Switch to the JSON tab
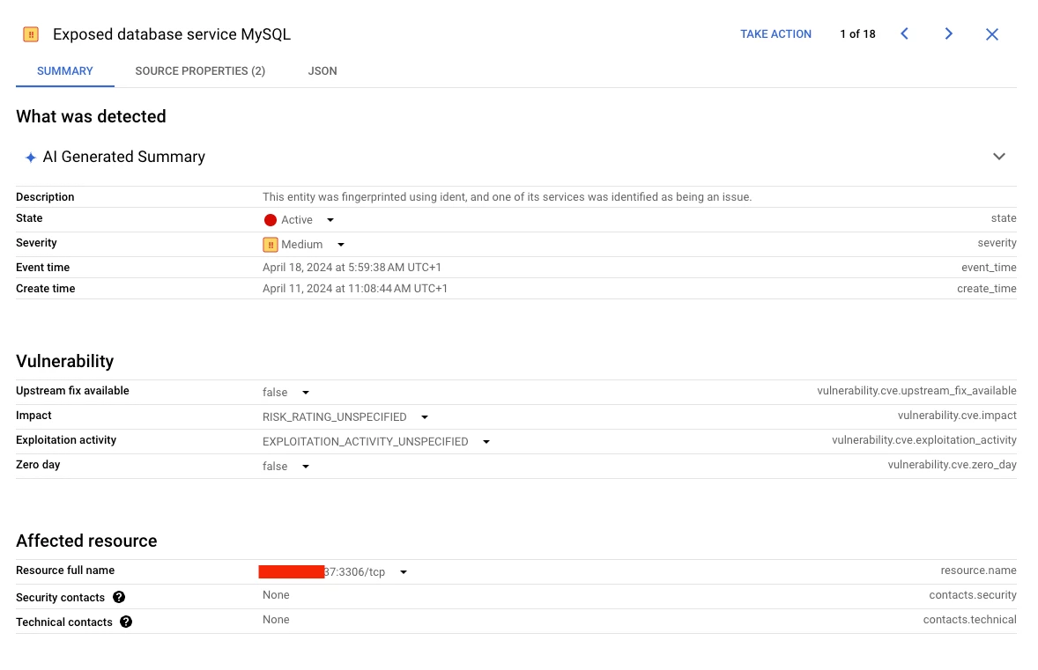1038x670 pixels. point(323,70)
